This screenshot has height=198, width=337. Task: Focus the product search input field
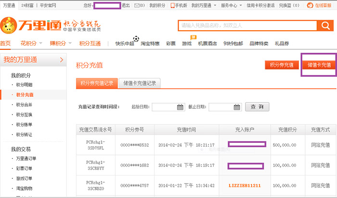[x=247, y=25]
